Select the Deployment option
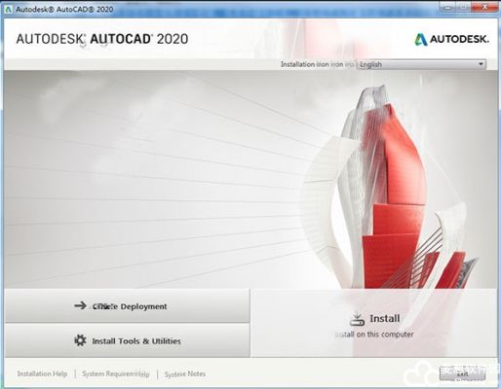Image resolution: width=501 pixels, height=389 pixels. coord(127,305)
